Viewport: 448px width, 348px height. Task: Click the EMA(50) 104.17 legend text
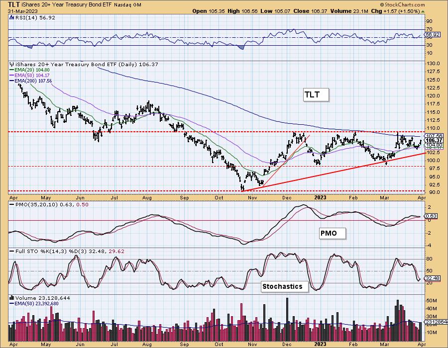coord(32,75)
